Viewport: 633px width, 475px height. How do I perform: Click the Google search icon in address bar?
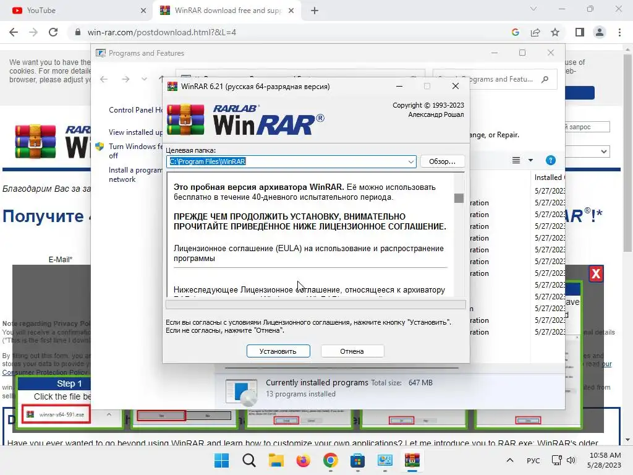click(515, 32)
